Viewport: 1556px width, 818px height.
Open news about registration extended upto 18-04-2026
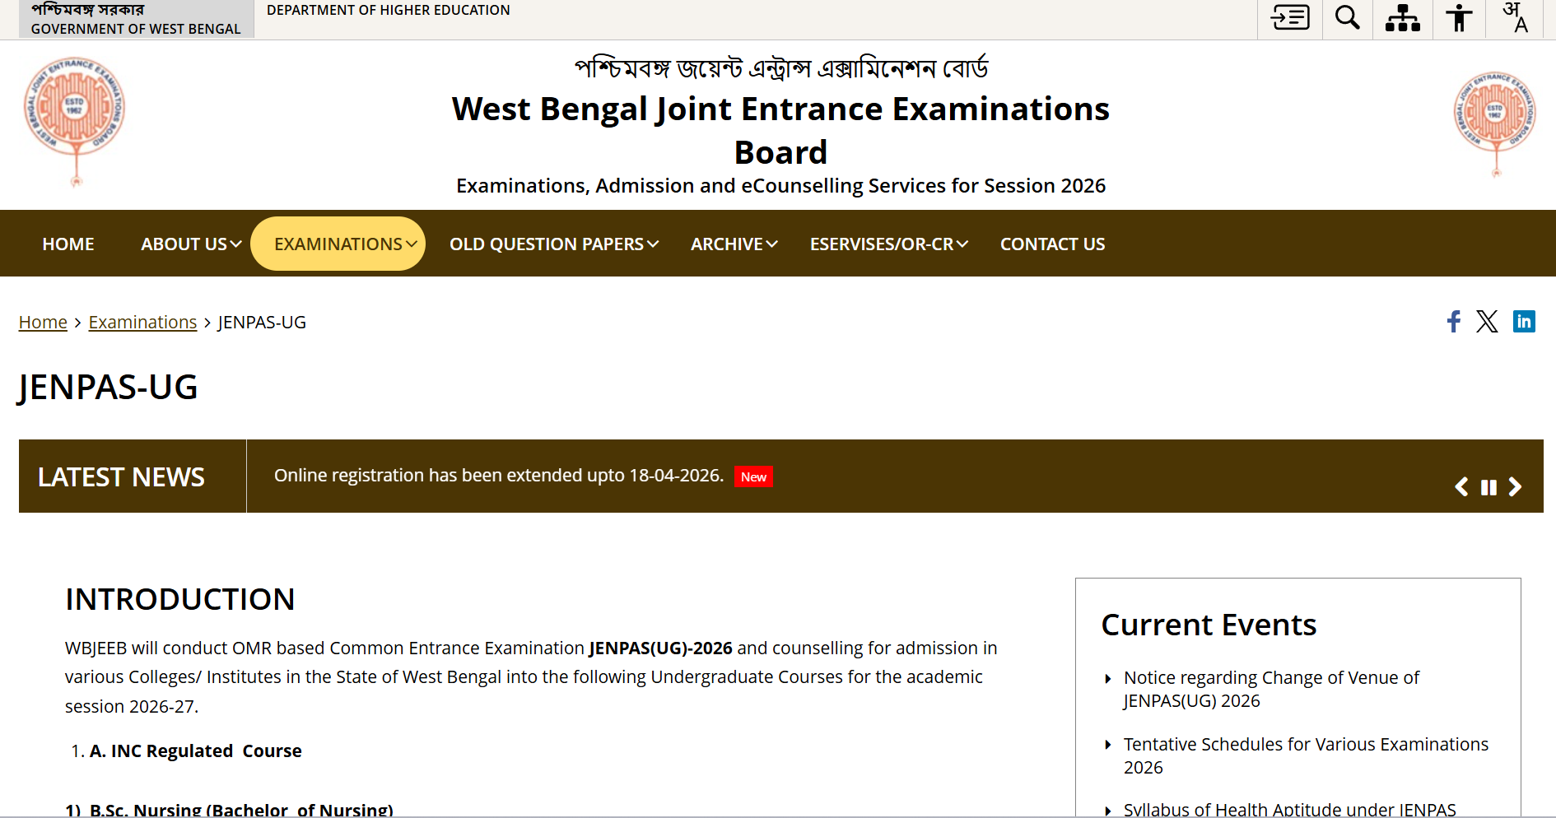pyautogui.click(x=499, y=476)
